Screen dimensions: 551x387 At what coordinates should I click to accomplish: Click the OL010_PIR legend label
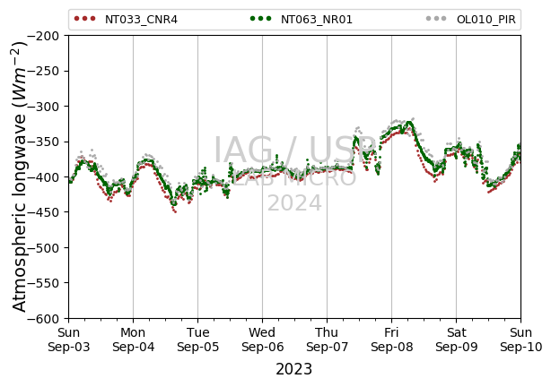coord(486,20)
